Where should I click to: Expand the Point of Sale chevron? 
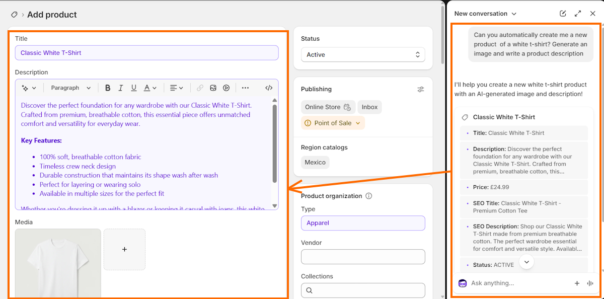click(x=357, y=122)
